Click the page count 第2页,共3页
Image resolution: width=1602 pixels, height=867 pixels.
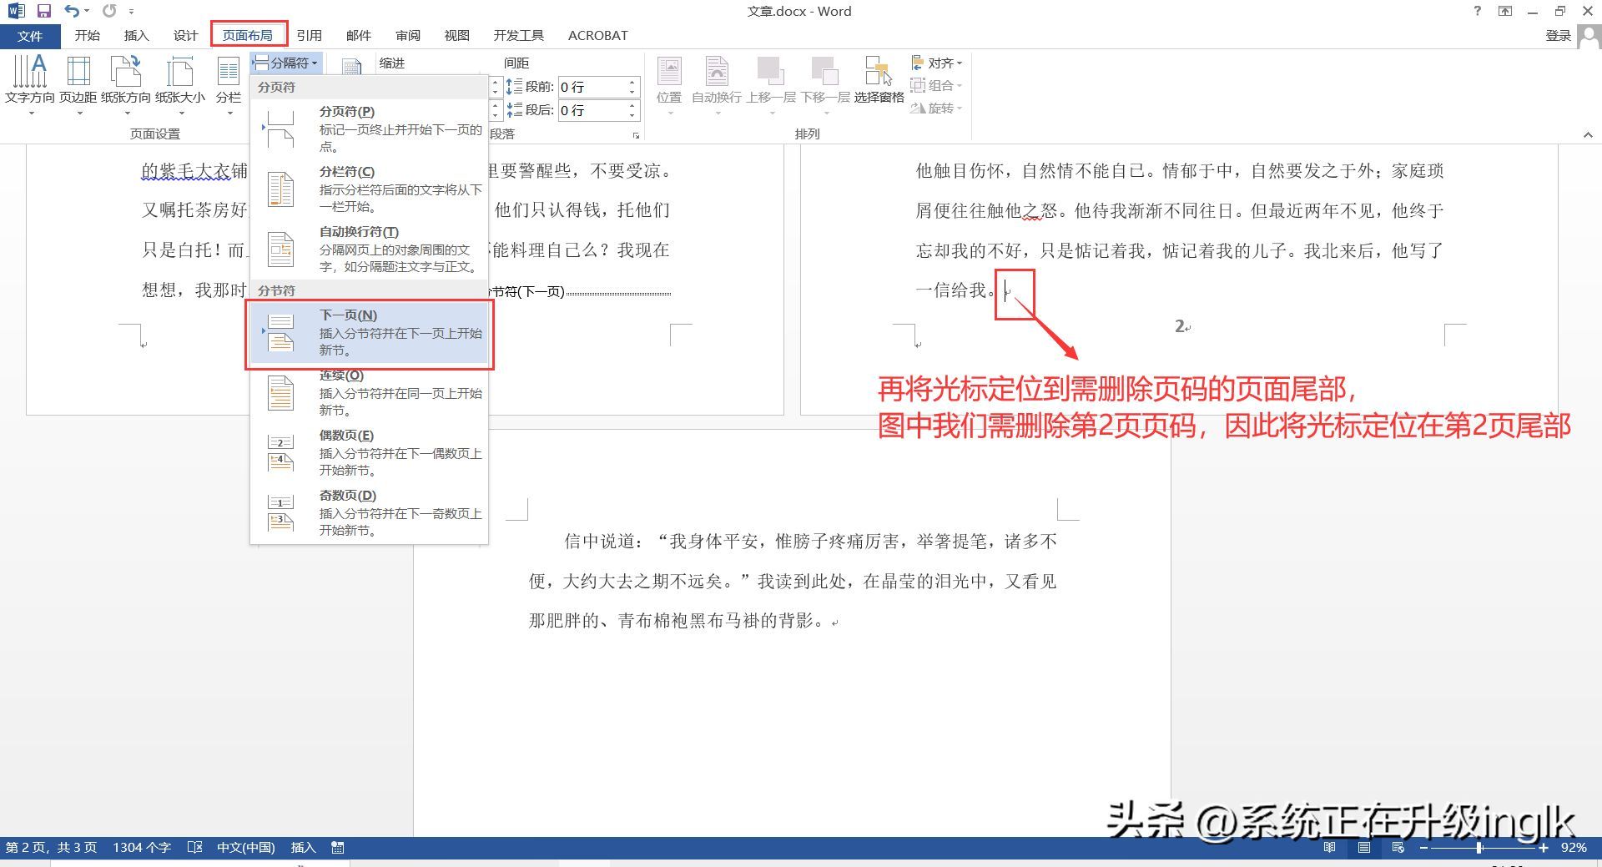point(51,847)
